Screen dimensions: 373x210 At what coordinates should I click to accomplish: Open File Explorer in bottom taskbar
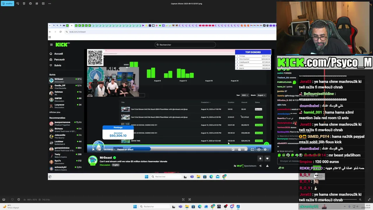click(x=187, y=206)
